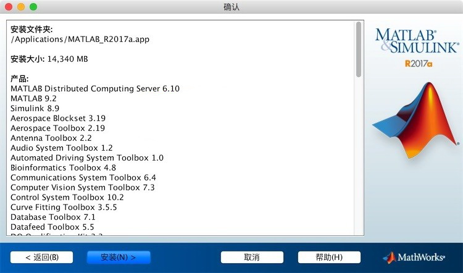463x273 pixels.
Task: Click the 产品: heading
Action: 20,79
